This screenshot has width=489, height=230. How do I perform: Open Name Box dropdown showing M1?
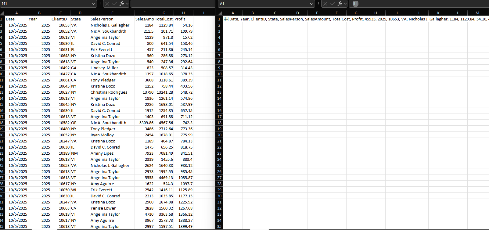94,4
